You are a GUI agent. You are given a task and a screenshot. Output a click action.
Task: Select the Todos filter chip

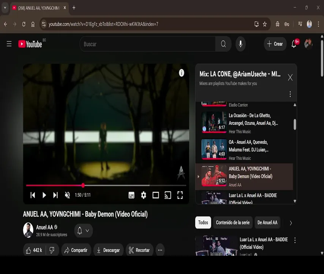(x=203, y=223)
